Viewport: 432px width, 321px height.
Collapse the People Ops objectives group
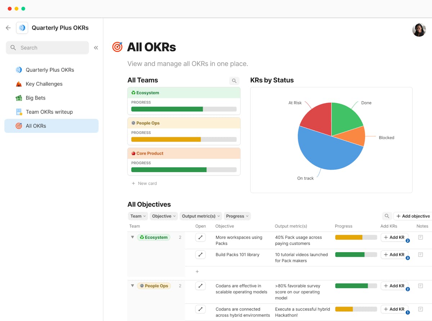pyautogui.click(x=132, y=286)
